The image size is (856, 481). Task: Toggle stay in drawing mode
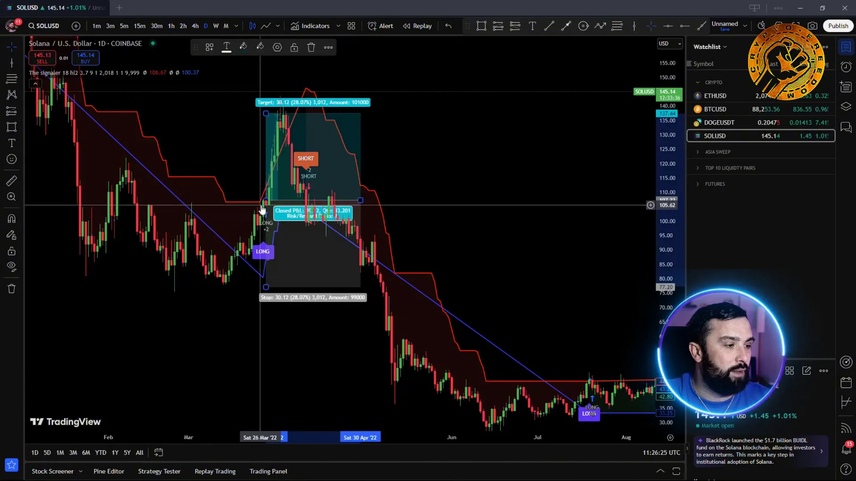point(12,235)
